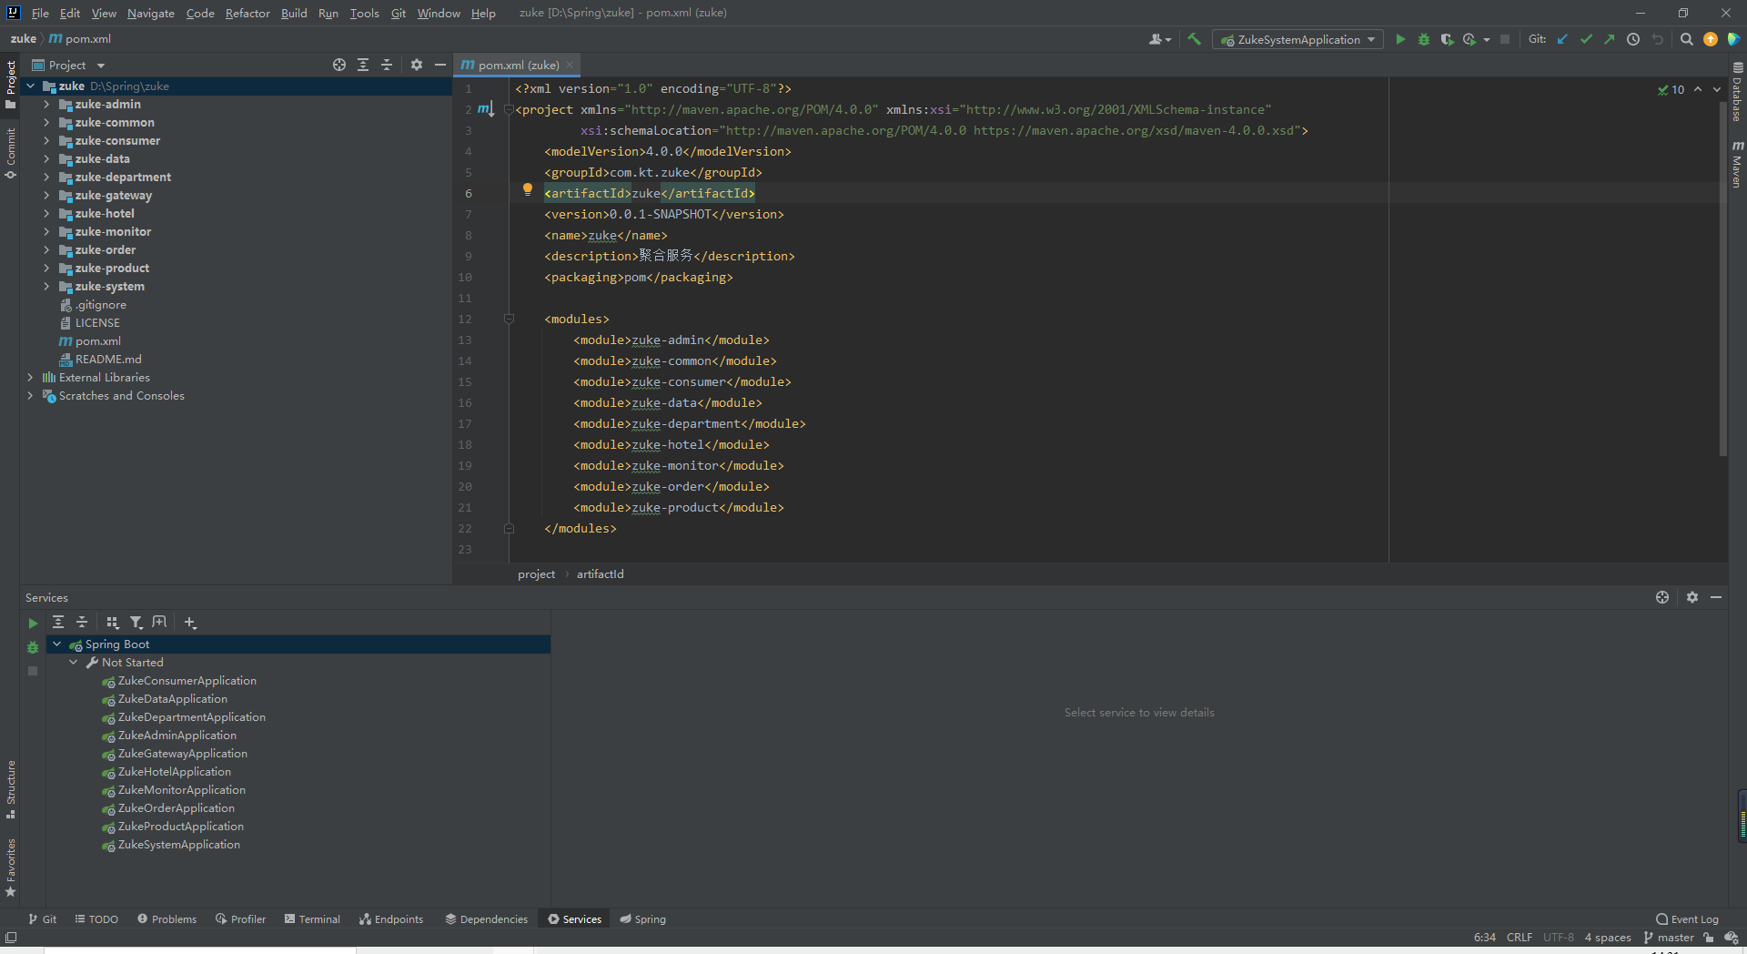Click the CRLF line separator widget
The width and height of the screenshot is (1747, 954).
[1520, 938]
